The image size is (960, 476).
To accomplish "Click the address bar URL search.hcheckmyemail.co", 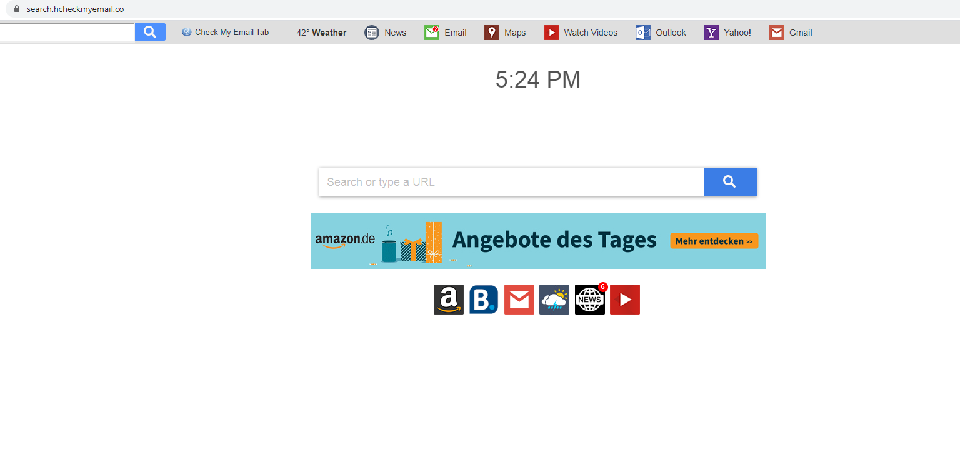I will pyautogui.click(x=75, y=9).
